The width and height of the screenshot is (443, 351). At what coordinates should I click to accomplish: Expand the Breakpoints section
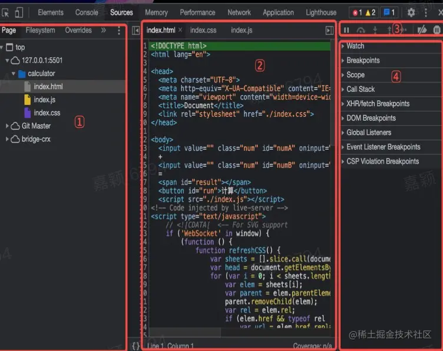[391, 61]
